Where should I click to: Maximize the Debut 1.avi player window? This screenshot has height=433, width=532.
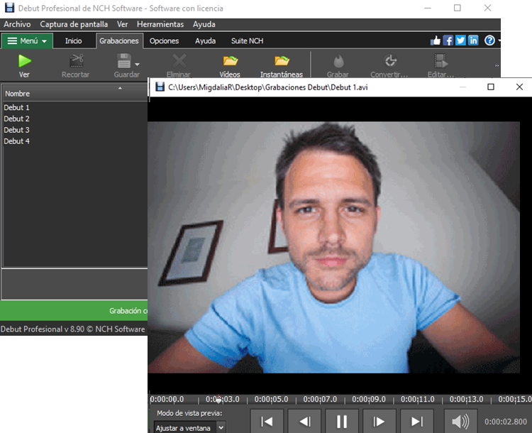491,87
